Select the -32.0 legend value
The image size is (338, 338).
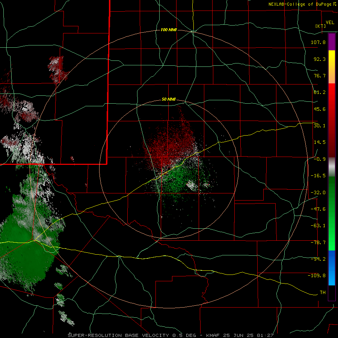coord(318,193)
